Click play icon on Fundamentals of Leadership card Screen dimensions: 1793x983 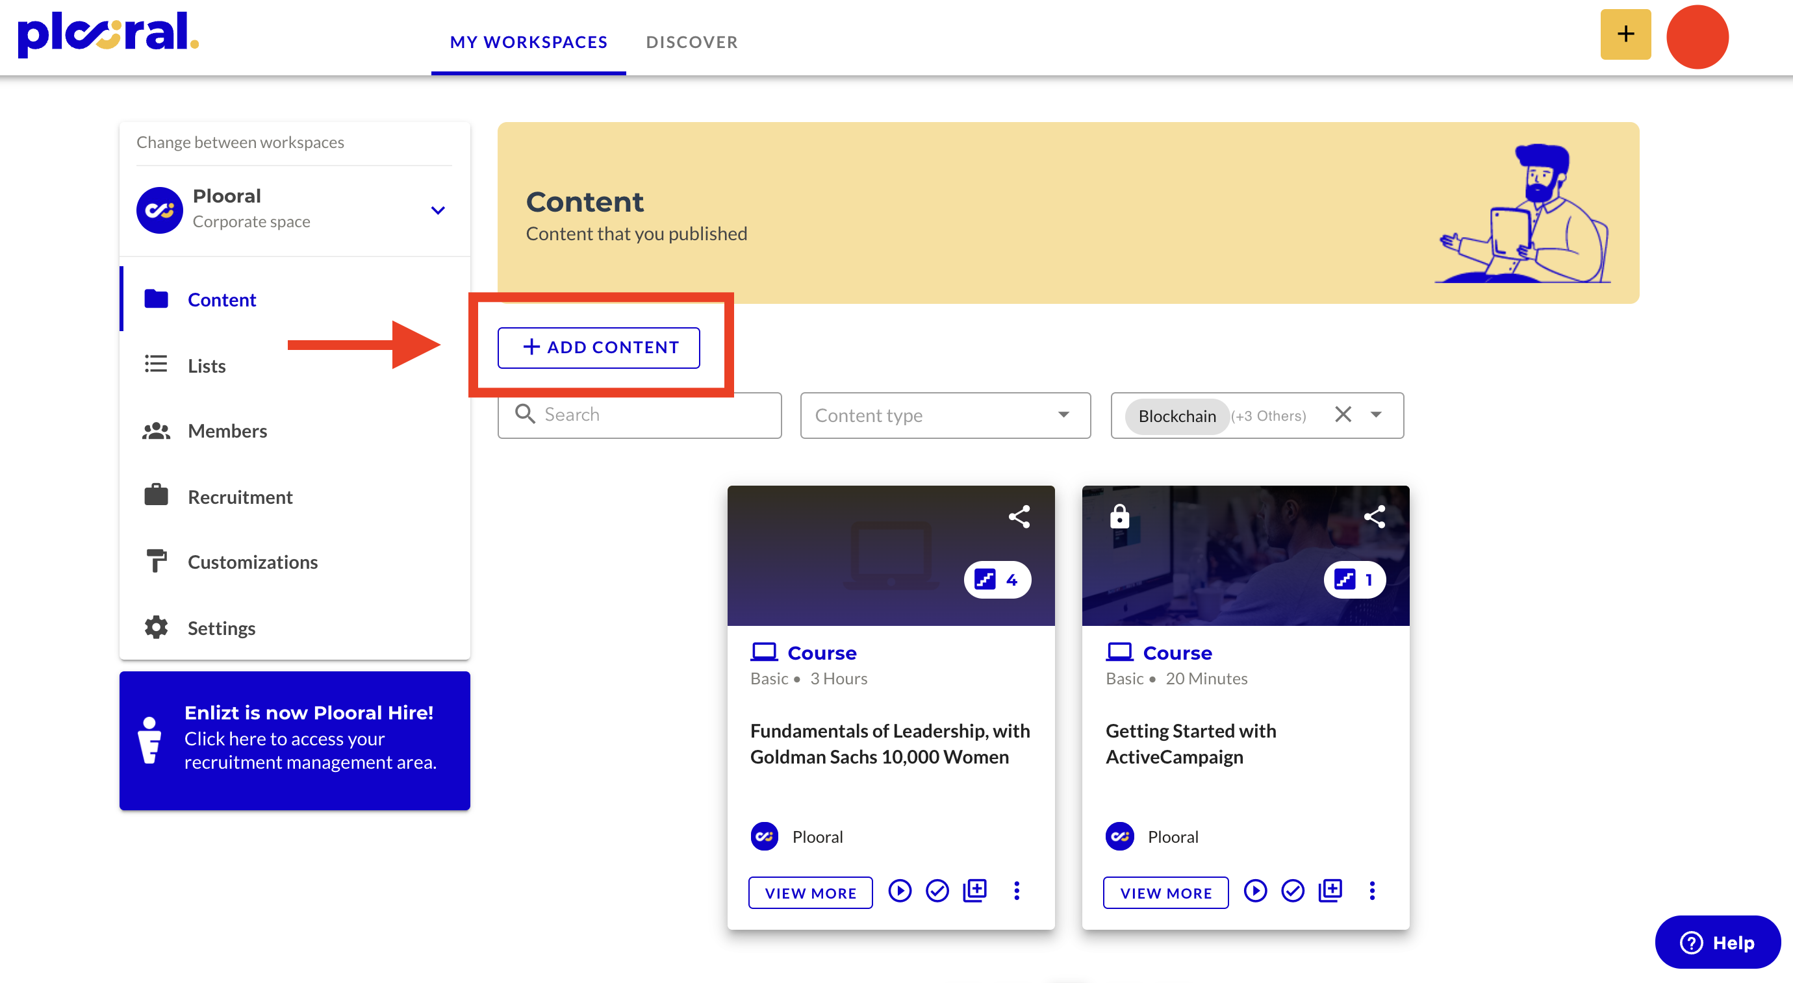(x=899, y=891)
